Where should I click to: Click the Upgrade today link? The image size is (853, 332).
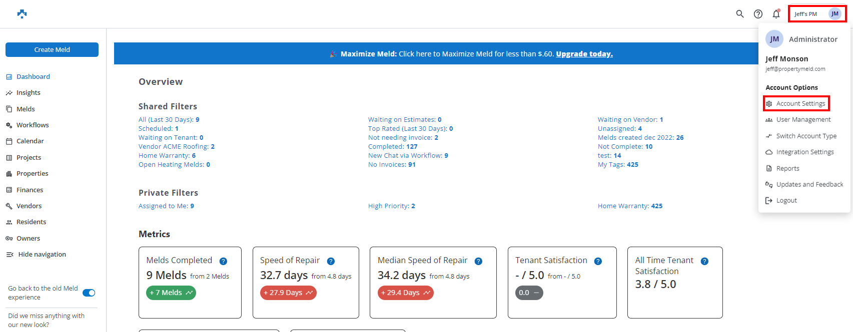pos(584,54)
